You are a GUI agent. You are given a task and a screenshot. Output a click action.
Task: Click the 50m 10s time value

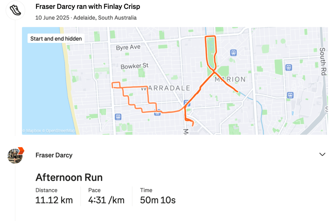[158, 200]
